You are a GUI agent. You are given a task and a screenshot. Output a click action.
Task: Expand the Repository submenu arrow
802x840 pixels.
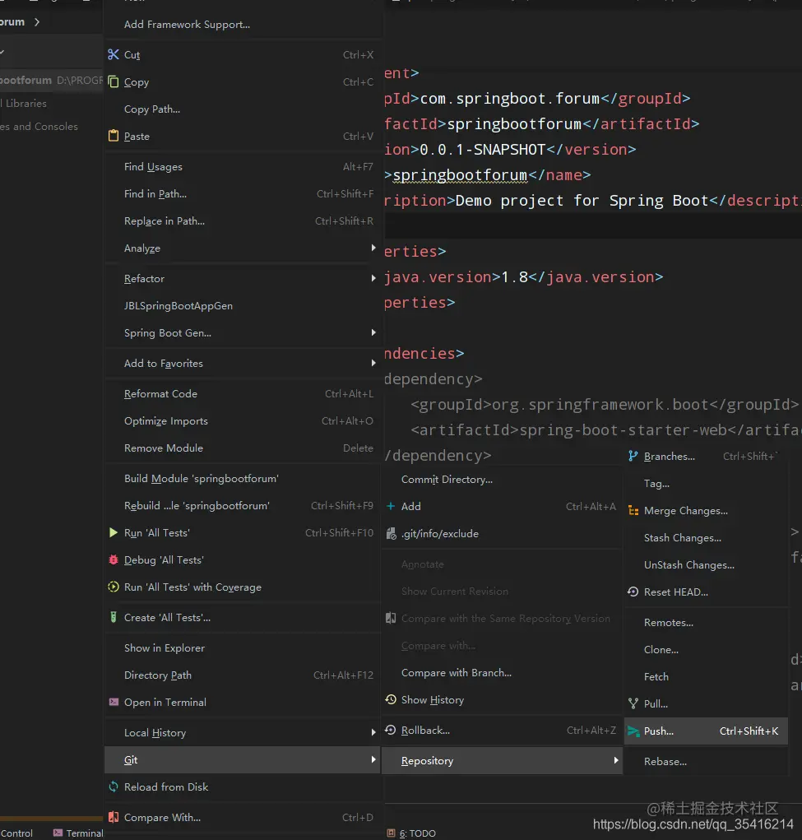(615, 760)
